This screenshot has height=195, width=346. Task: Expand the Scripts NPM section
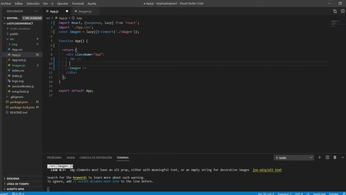(15, 189)
